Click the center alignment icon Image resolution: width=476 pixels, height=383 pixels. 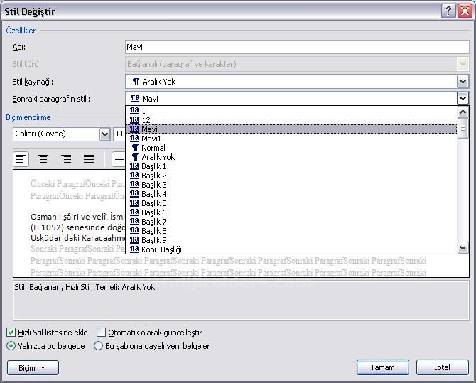pyautogui.click(x=43, y=158)
